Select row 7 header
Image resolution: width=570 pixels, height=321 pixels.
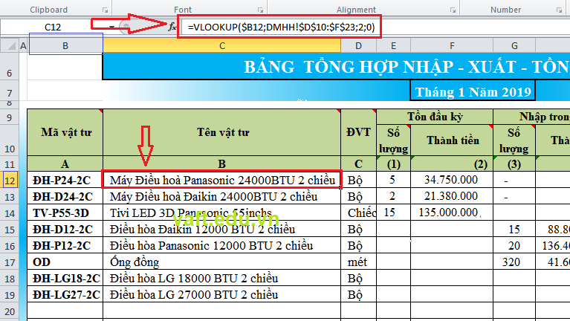click(x=10, y=91)
